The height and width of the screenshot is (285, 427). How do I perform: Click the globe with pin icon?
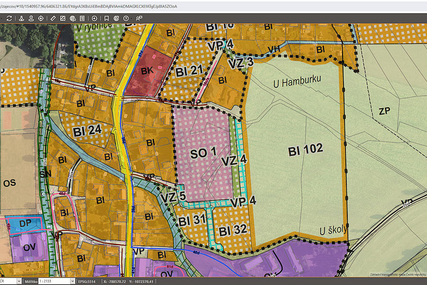(116, 18)
